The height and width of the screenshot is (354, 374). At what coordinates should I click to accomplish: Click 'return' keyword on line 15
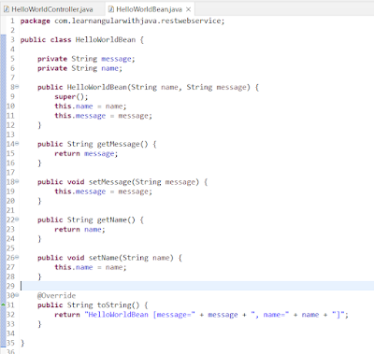(67, 153)
